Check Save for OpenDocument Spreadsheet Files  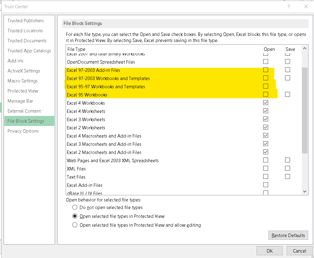coord(287,61)
